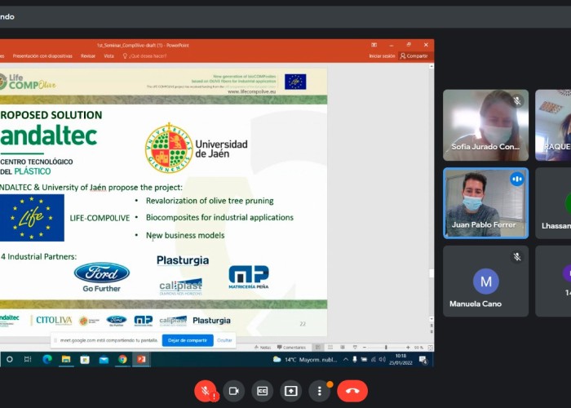Click the volume speaker tray icon

coord(382,360)
